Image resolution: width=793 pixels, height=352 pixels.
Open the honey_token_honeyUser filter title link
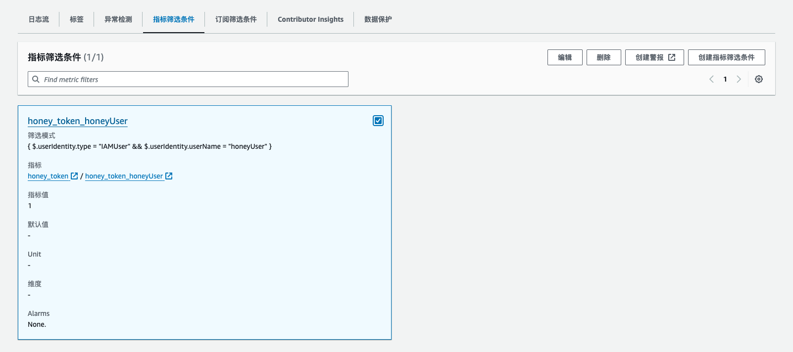(78, 121)
